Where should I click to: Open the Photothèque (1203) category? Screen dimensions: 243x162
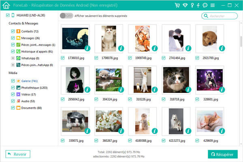coord(34,88)
